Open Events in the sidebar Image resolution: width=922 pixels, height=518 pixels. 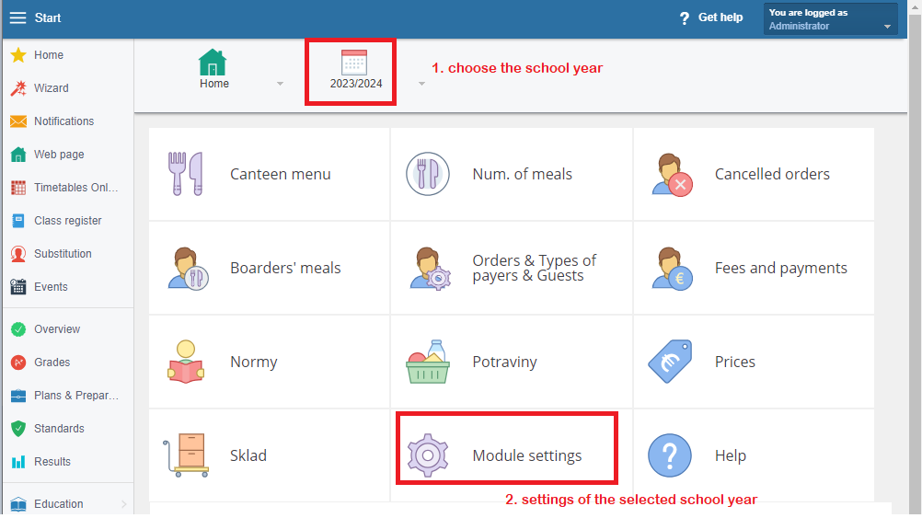(51, 287)
